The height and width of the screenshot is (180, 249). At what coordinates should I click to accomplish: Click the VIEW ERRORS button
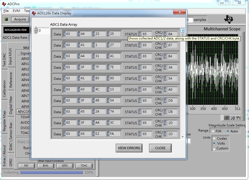tap(129, 148)
